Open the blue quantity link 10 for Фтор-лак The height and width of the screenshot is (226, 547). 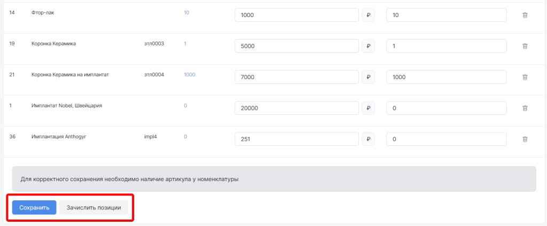coord(186,12)
